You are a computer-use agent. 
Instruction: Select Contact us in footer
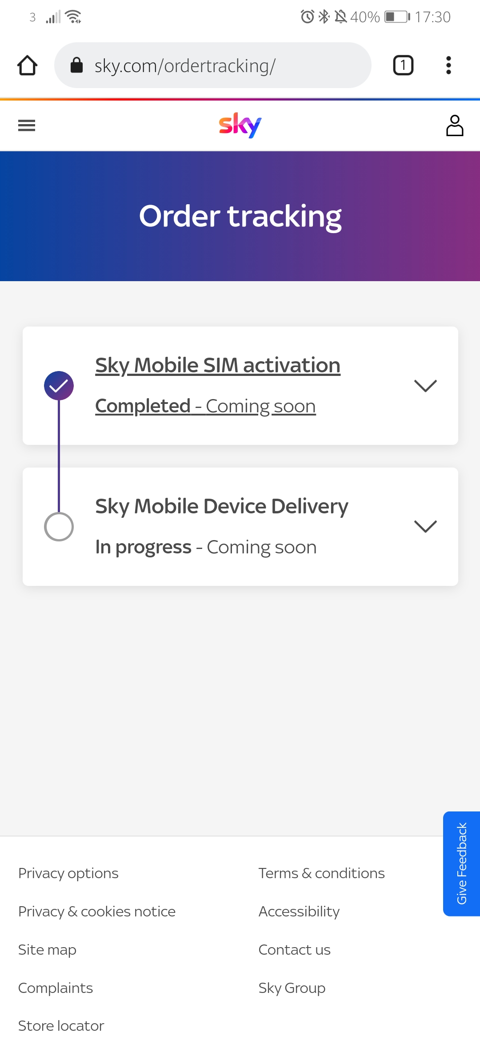coord(294,950)
